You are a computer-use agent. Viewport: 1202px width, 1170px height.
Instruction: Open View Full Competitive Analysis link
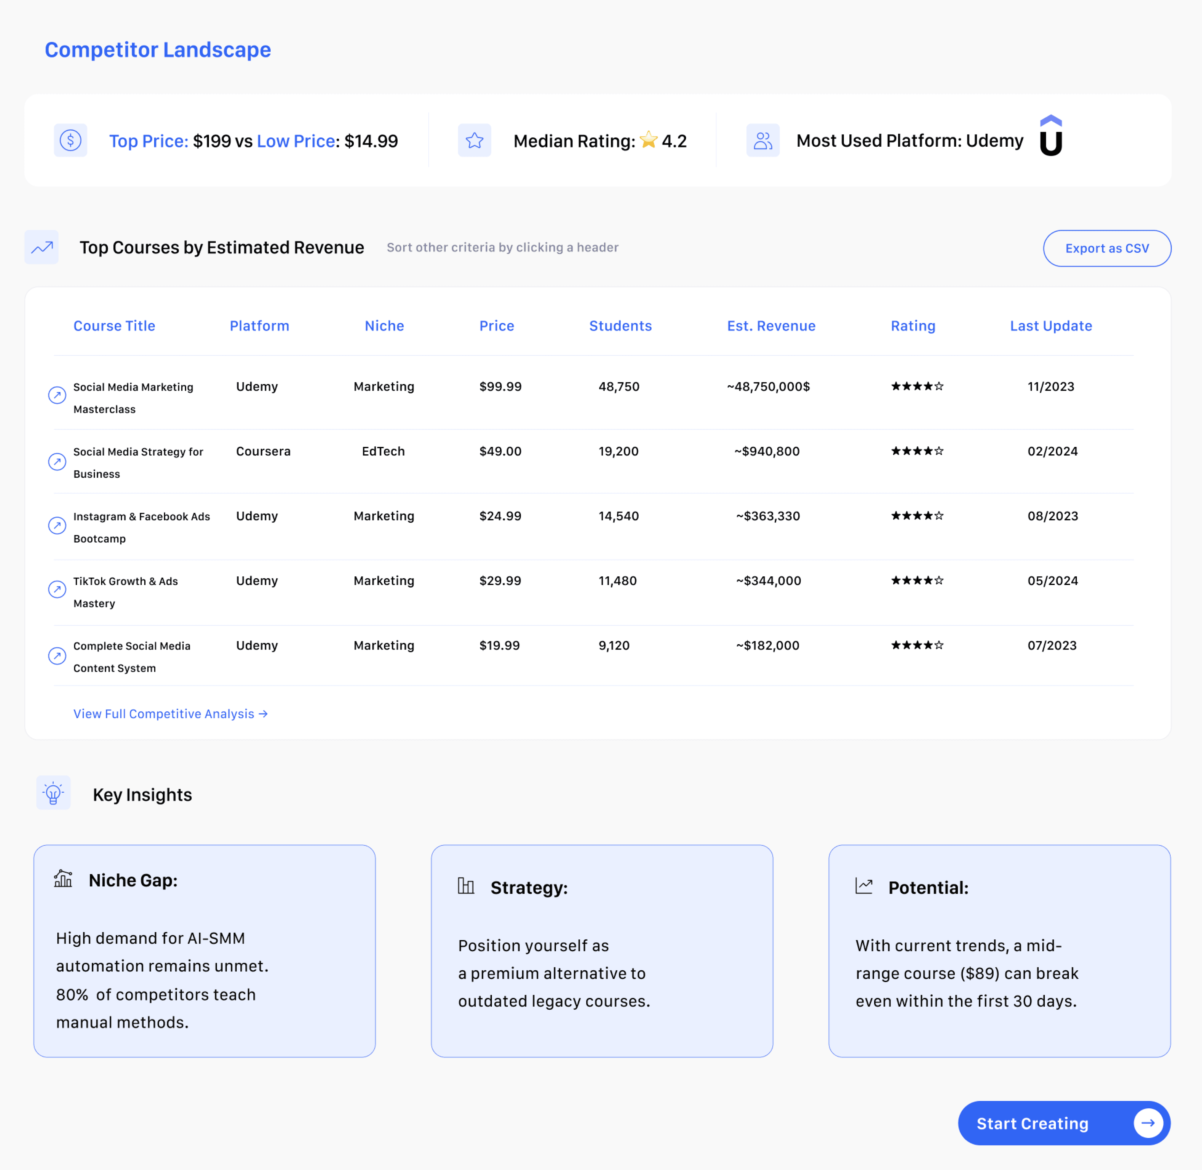[170, 714]
